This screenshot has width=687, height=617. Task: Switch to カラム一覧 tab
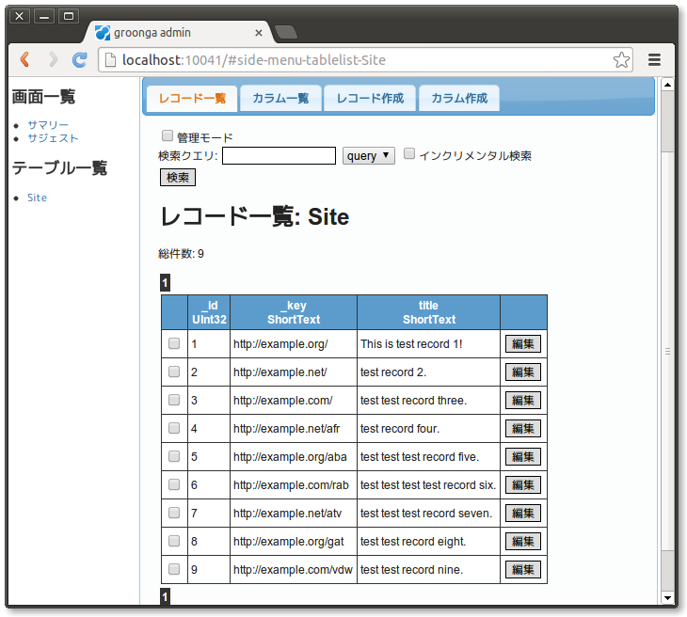pyautogui.click(x=280, y=99)
